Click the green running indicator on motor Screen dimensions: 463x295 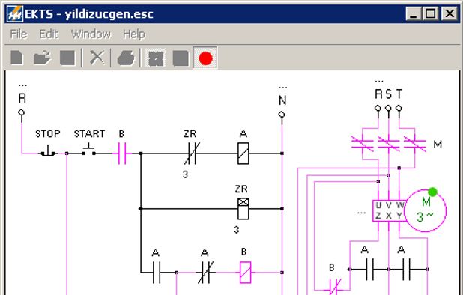coord(432,192)
